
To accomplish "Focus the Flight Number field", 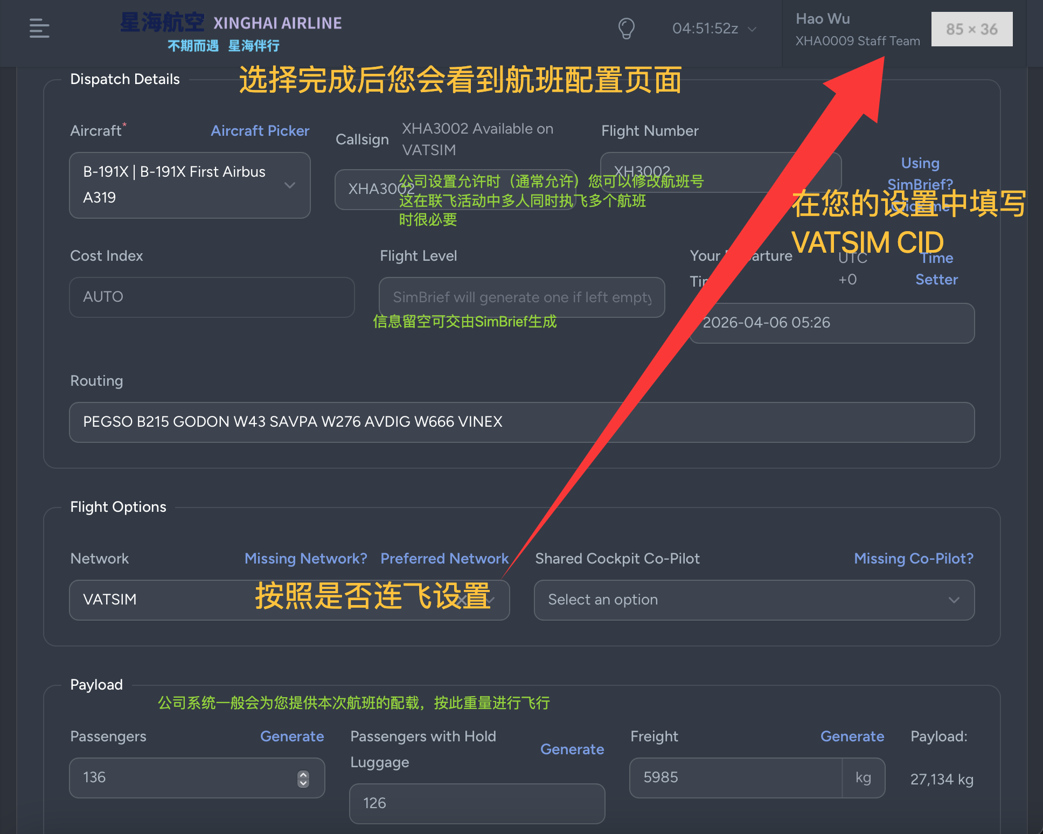I will (721, 172).
